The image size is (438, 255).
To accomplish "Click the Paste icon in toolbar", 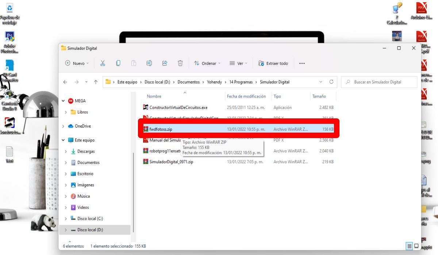I will 134,63.
